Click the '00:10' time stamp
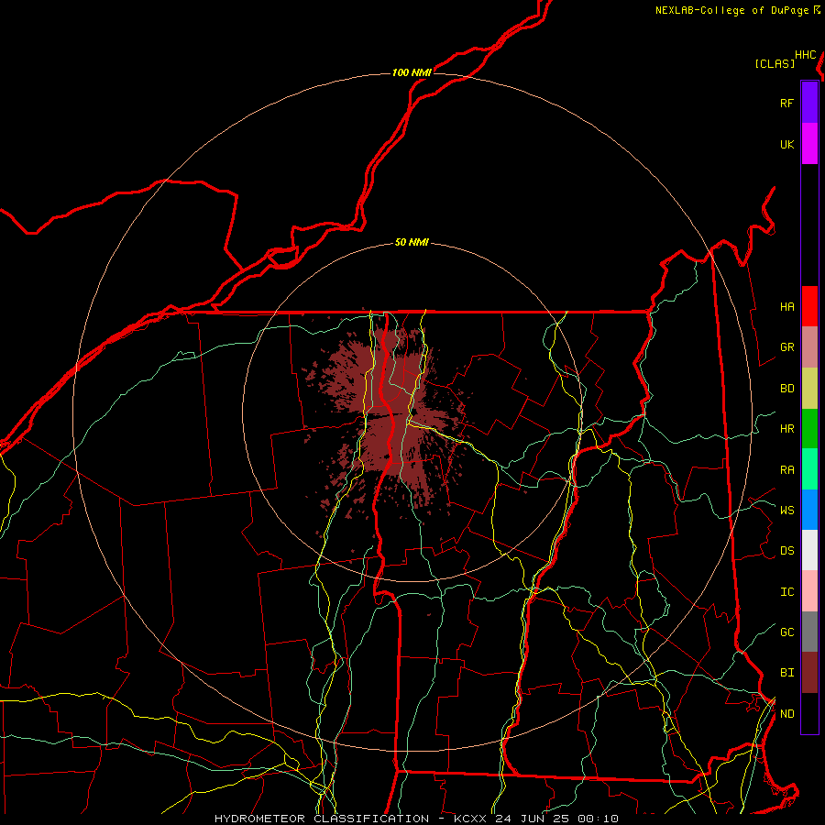 (x=598, y=819)
